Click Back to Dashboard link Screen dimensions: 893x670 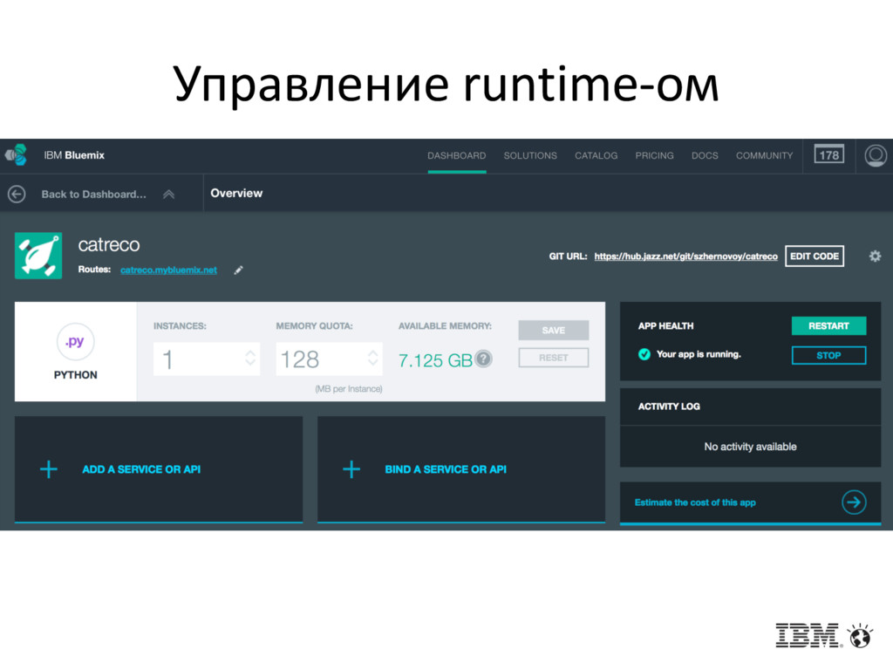click(x=94, y=195)
